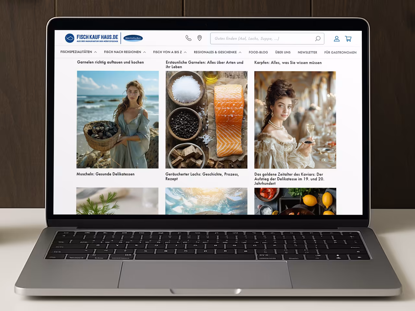The height and width of the screenshot is (311, 415).
Task: Open the Karpfen article headline
Action: 289,63
